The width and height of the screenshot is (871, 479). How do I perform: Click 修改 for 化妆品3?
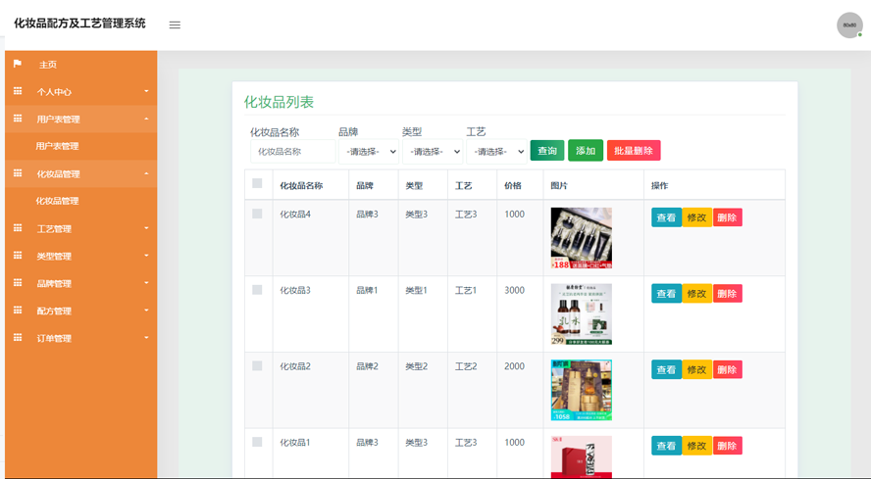[696, 294]
